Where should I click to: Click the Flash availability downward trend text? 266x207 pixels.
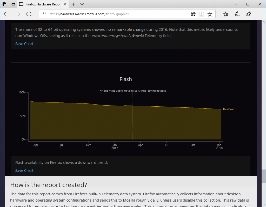pos(61,162)
